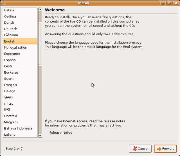Viewport: 180px width, 156px height.
Task: Click the installer icon in title bar
Action: pos(4,3)
